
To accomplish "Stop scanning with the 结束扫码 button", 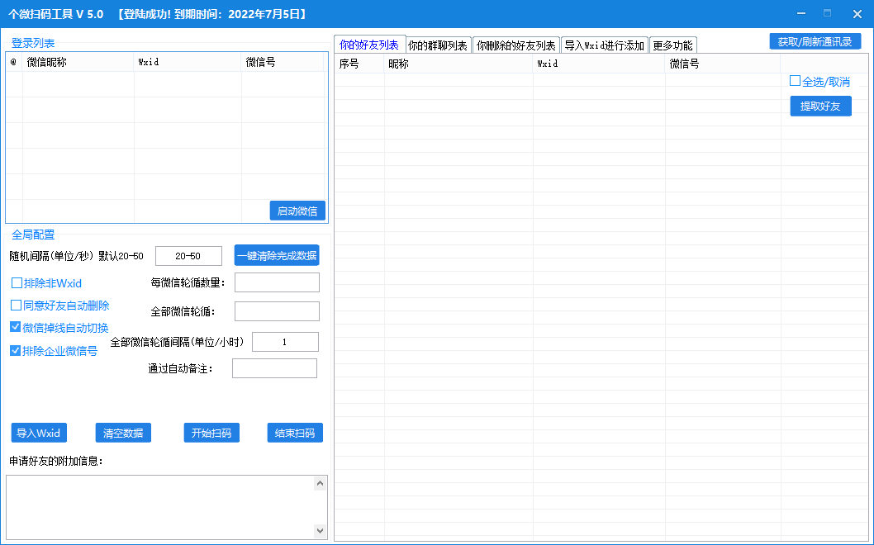I will tap(295, 433).
